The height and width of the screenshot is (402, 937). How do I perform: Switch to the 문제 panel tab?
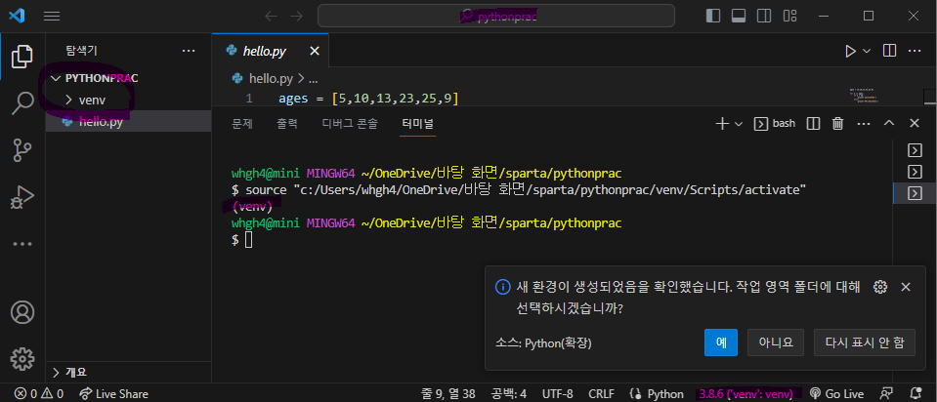tap(242, 124)
